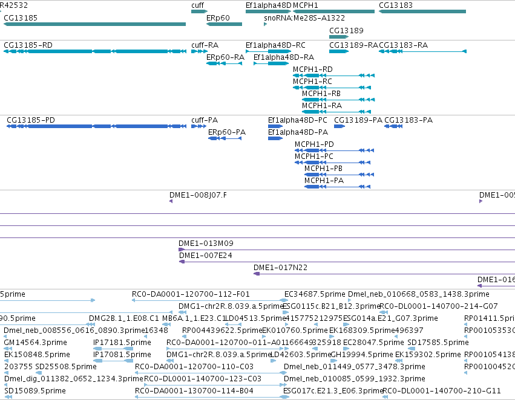Click the SD15089.5prime marker

pos(8,397)
